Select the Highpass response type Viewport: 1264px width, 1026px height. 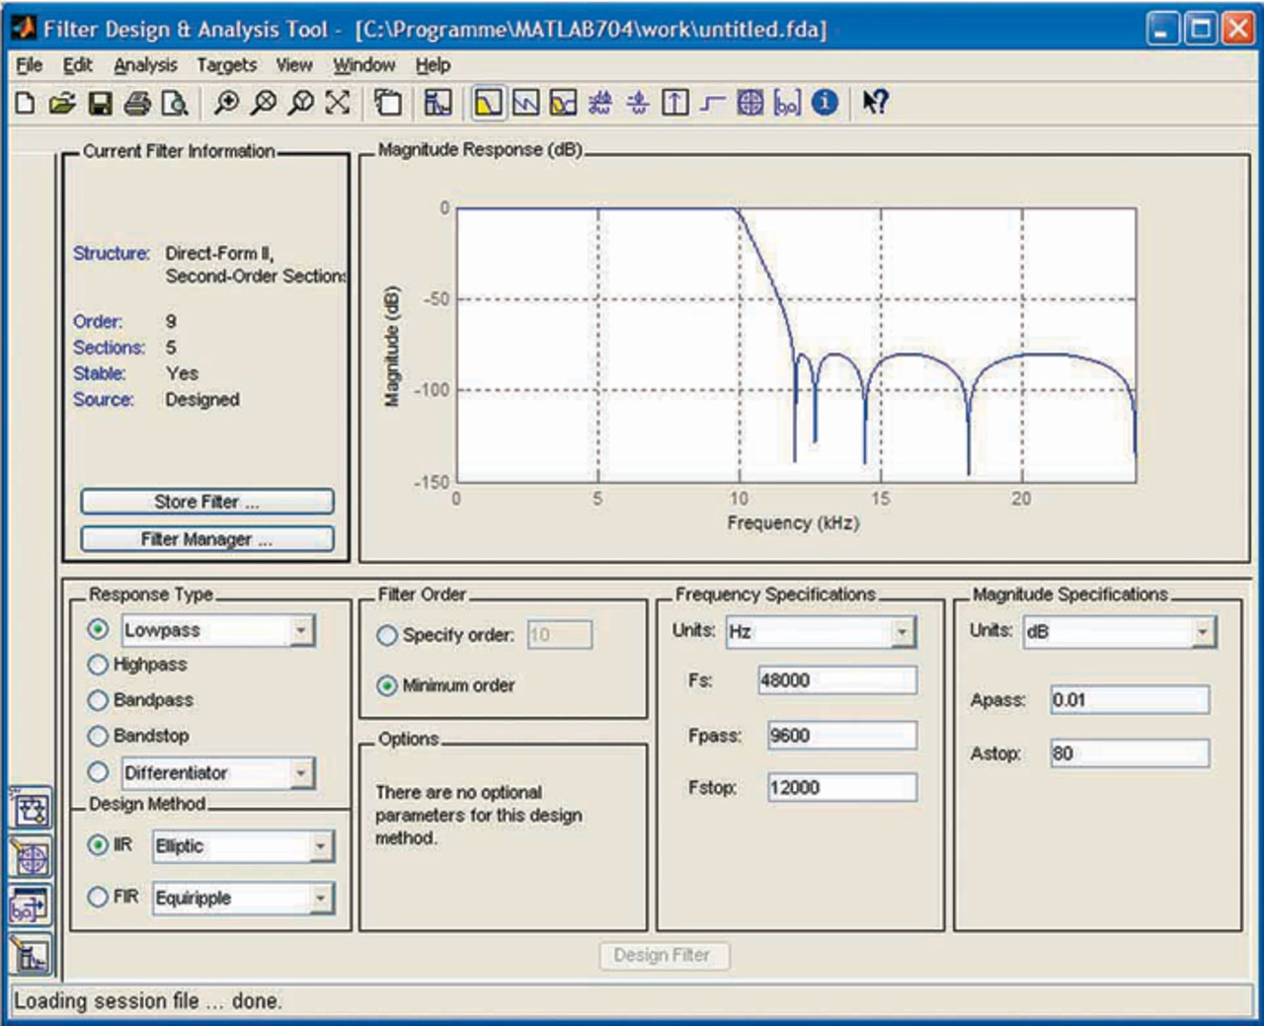[x=98, y=665]
